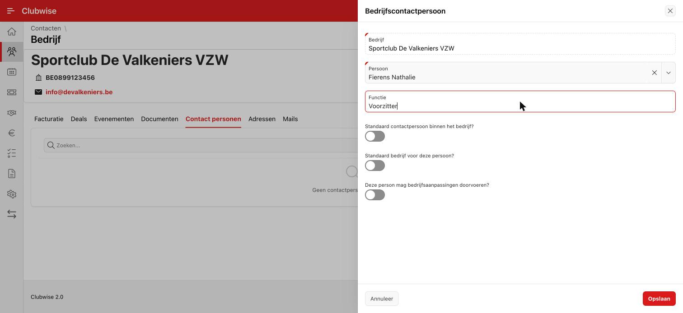Click the Zoeken search field
683x313 pixels.
click(x=201, y=145)
